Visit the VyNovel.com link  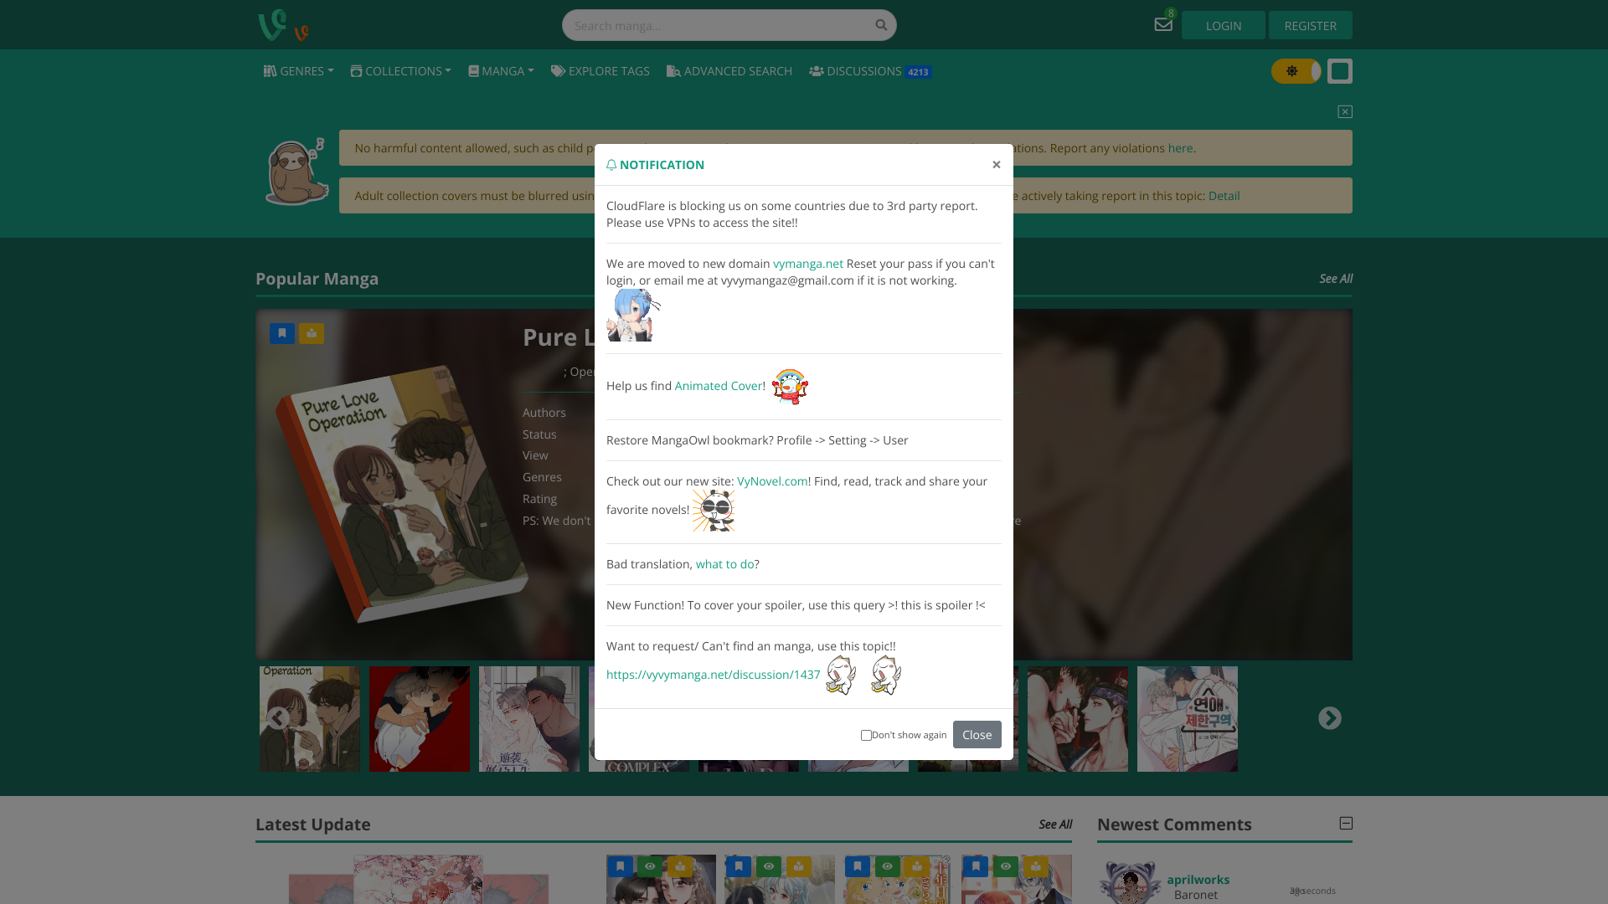[x=772, y=481]
